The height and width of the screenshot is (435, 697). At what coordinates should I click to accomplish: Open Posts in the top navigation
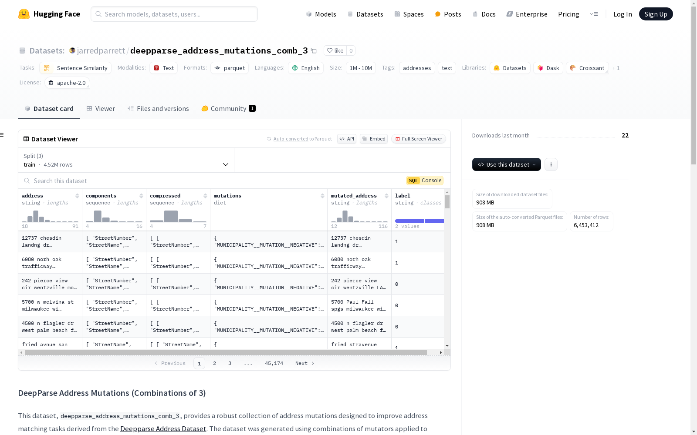[x=448, y=14]
